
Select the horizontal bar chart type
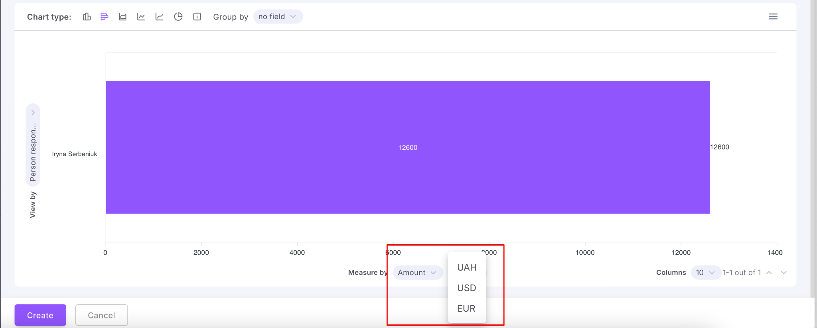(x=105, y=17)
